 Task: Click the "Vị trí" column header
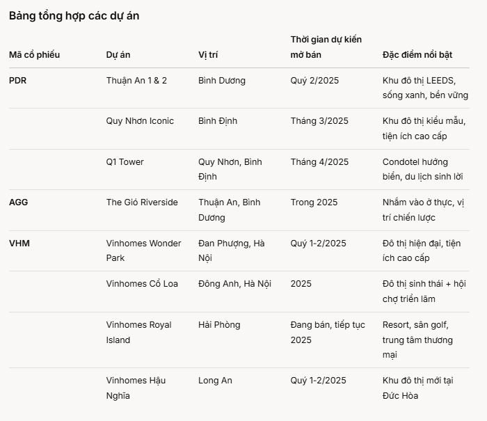coord(208,55)
